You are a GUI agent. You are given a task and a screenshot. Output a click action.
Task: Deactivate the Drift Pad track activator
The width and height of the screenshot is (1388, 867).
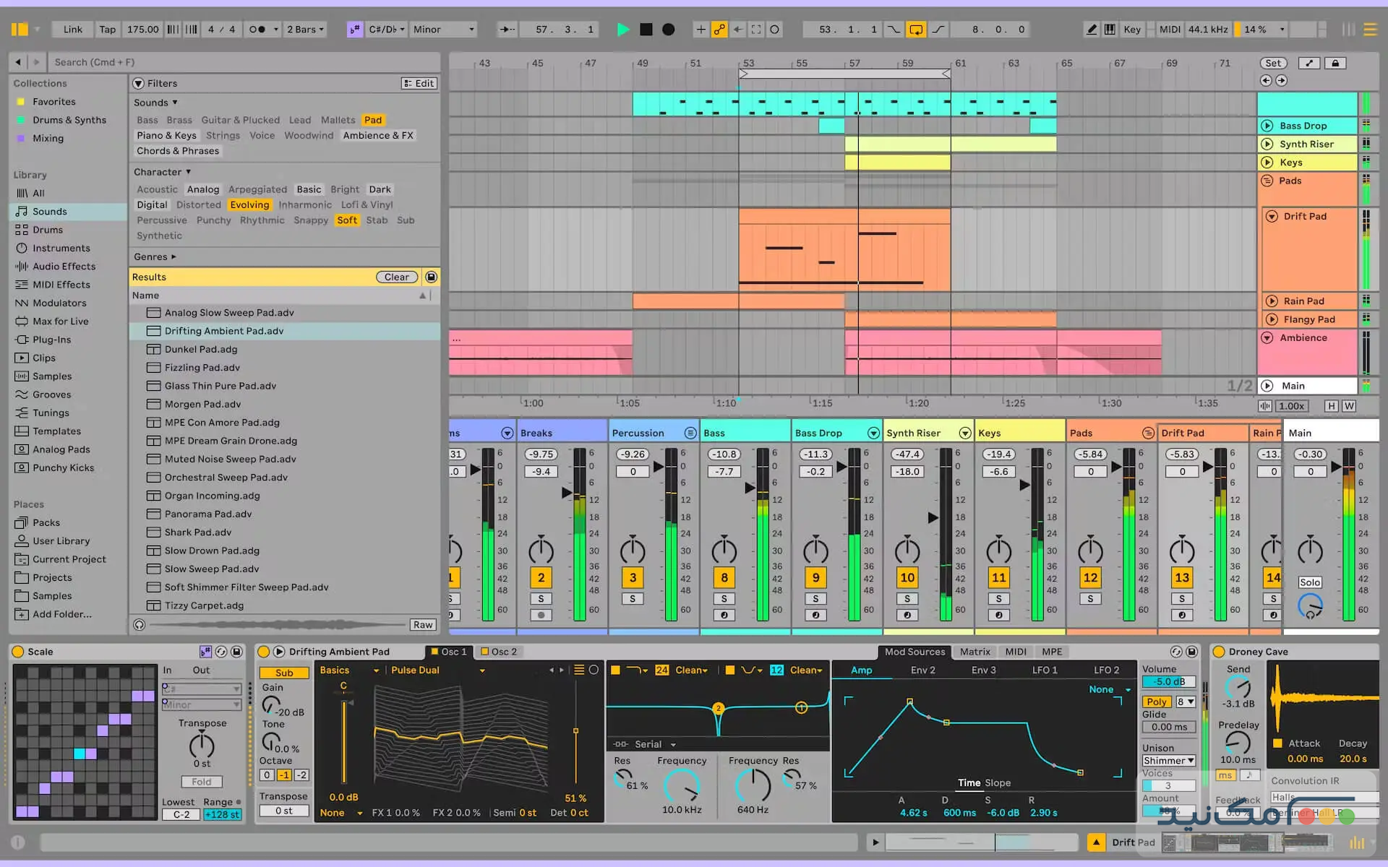(x=1182, y=577)
